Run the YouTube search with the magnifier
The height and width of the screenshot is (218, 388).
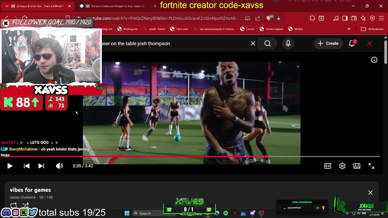(268, 44)
